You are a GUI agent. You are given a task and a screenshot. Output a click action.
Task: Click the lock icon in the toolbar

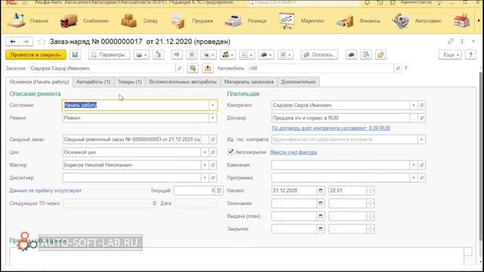380,54
